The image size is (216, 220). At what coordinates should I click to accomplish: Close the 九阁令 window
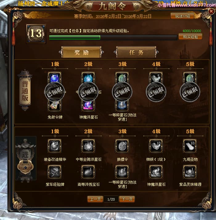click(x=211, y=11)
